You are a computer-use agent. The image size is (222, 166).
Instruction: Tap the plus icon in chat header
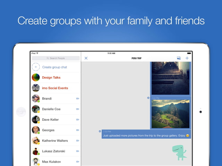187,58
